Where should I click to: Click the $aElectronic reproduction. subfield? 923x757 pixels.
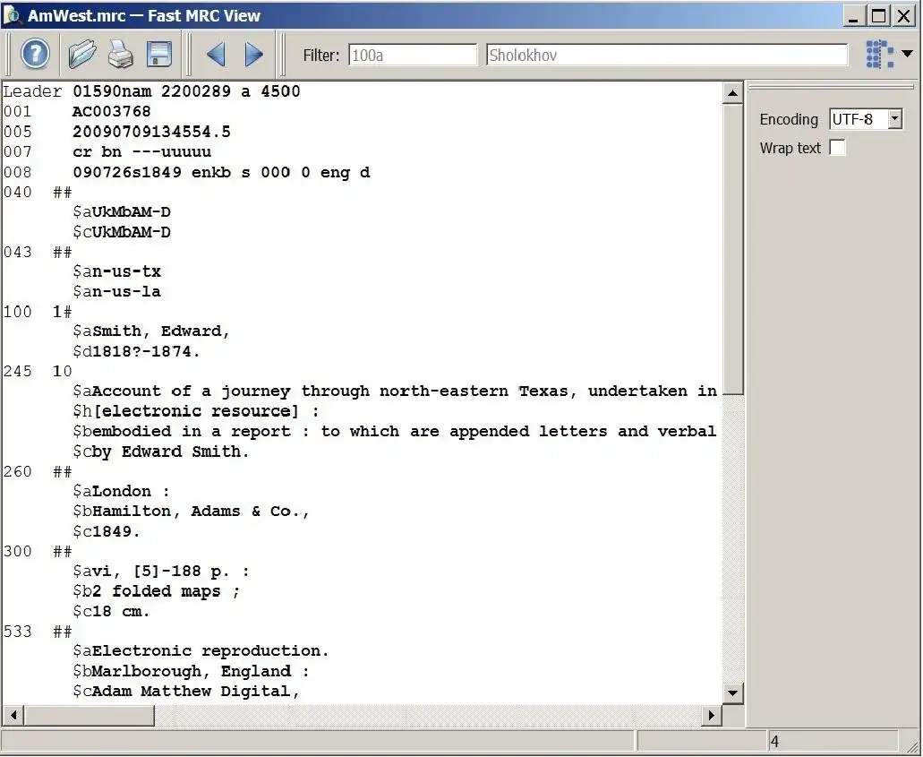[x=201, y=650]
